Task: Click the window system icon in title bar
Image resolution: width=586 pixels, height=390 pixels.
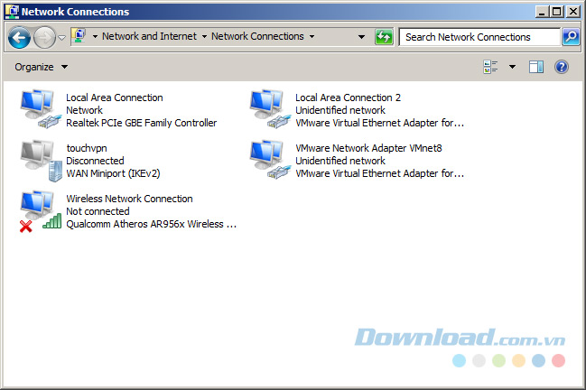Action: (12, 12)
